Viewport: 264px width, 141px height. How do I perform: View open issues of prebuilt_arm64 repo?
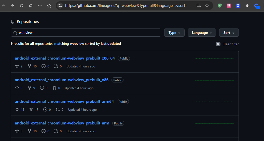47,109
